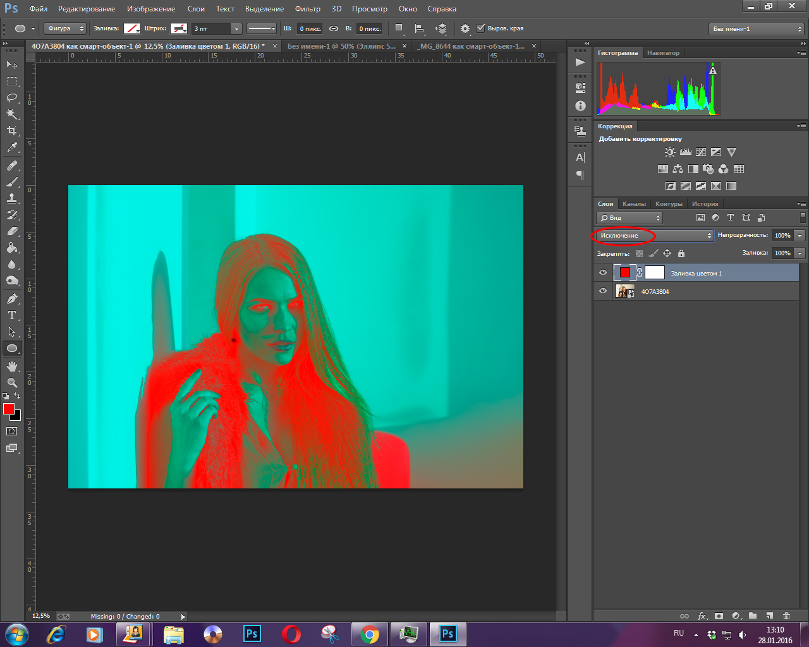The width and height of the screenshot is (809, 647).
Task: Select the Hand tool
Action: point(12,366)
